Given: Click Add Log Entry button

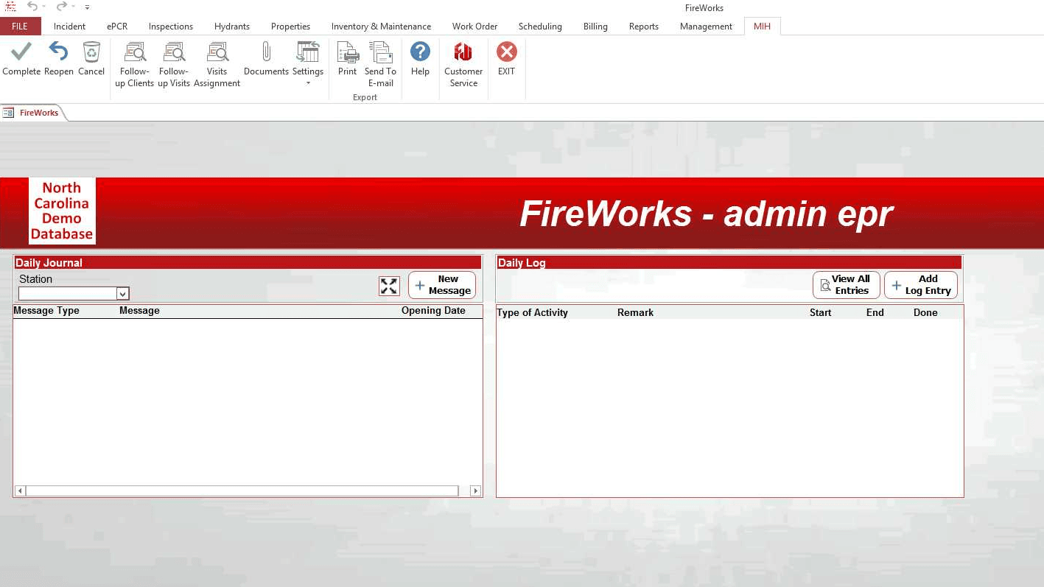Looking at the screenshot, I should (x=921, y=285).
